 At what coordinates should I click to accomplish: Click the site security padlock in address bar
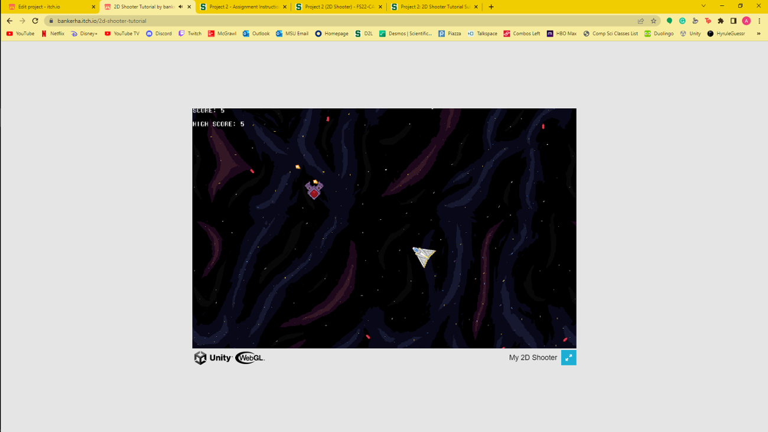pyautogui.click(x=51, y=20)
